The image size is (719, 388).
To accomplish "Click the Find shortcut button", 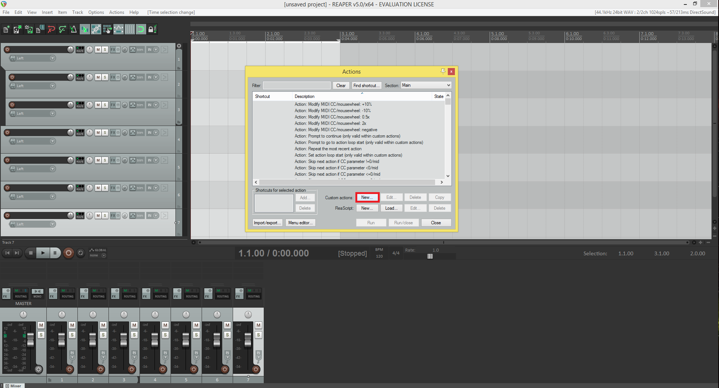I will [366, 86].
